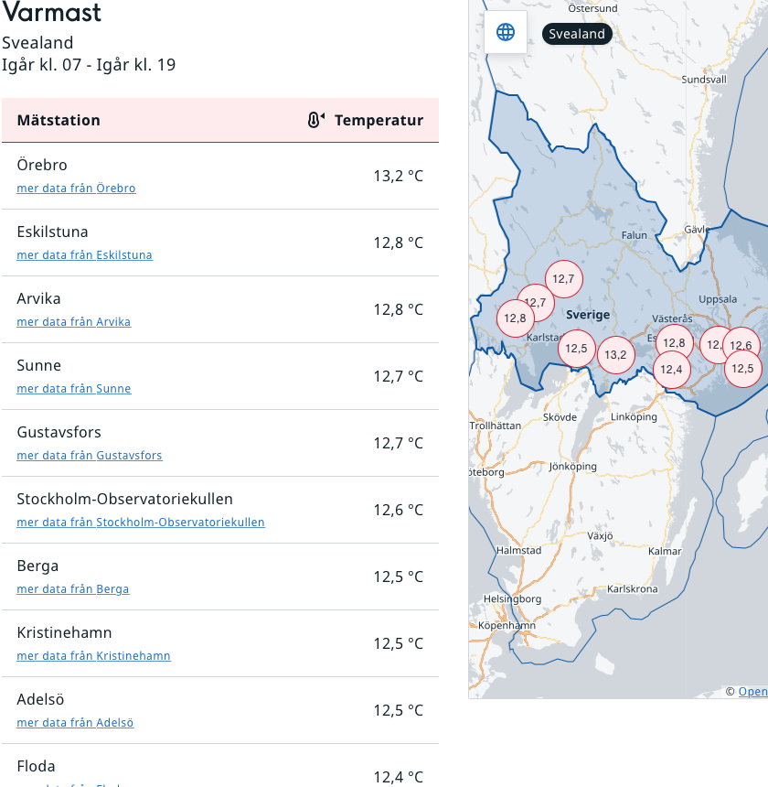The height and width of the screenshot is (787, 768).
Task: Open "mer data från Adelsö" link
Action: pyautogui.click(x=75, y=723)
